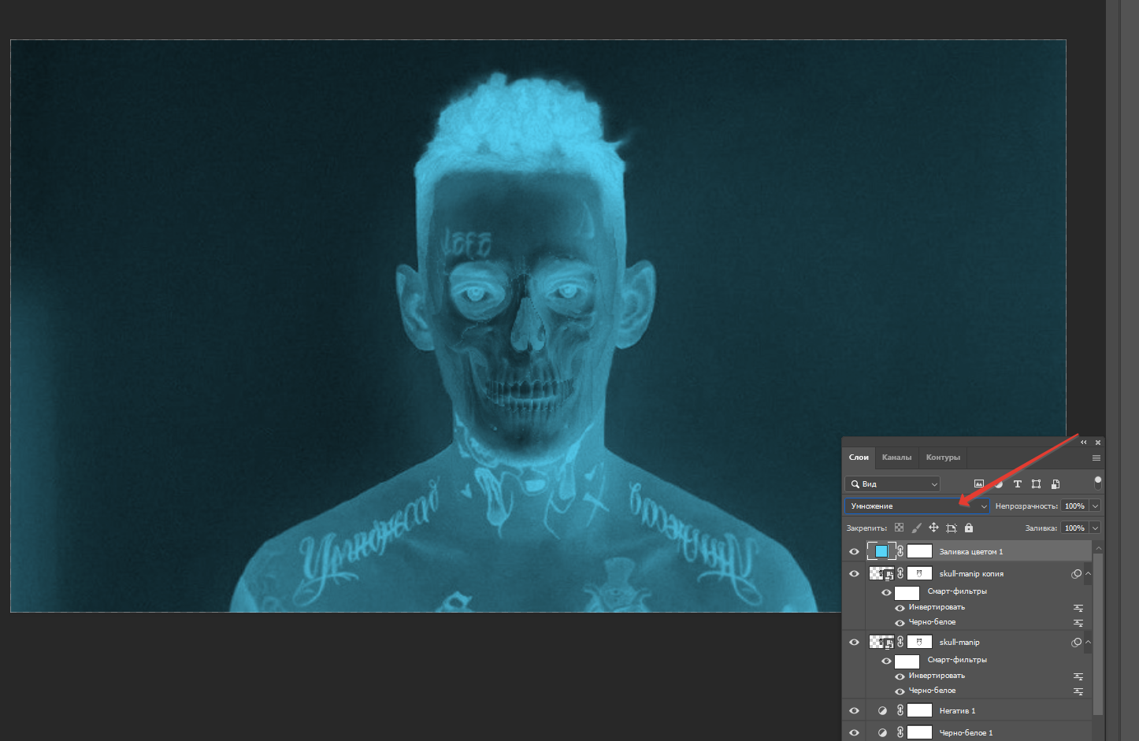Click mask link icon on skull-manip layer

pos(900,642)
